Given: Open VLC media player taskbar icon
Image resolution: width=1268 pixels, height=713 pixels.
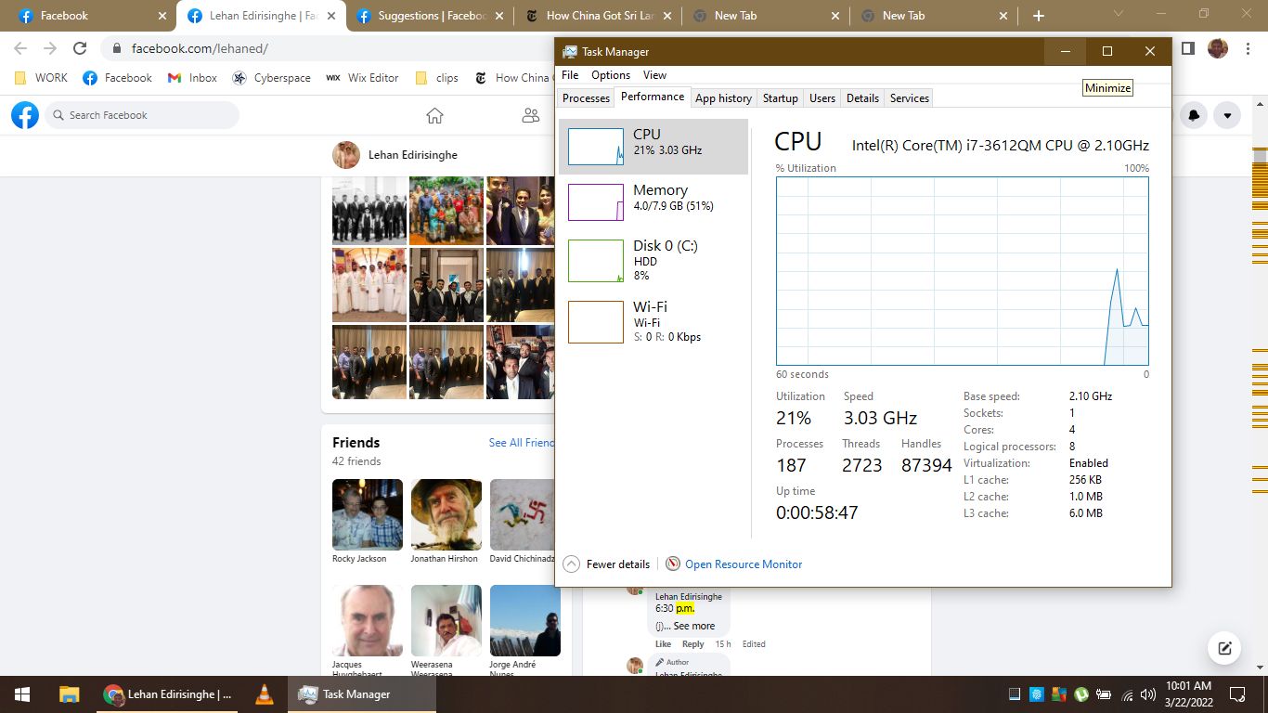Looking at the screenshot, I should 265,694.
